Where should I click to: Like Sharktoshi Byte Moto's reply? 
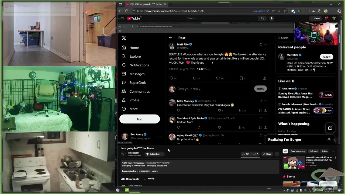[219, 127]
